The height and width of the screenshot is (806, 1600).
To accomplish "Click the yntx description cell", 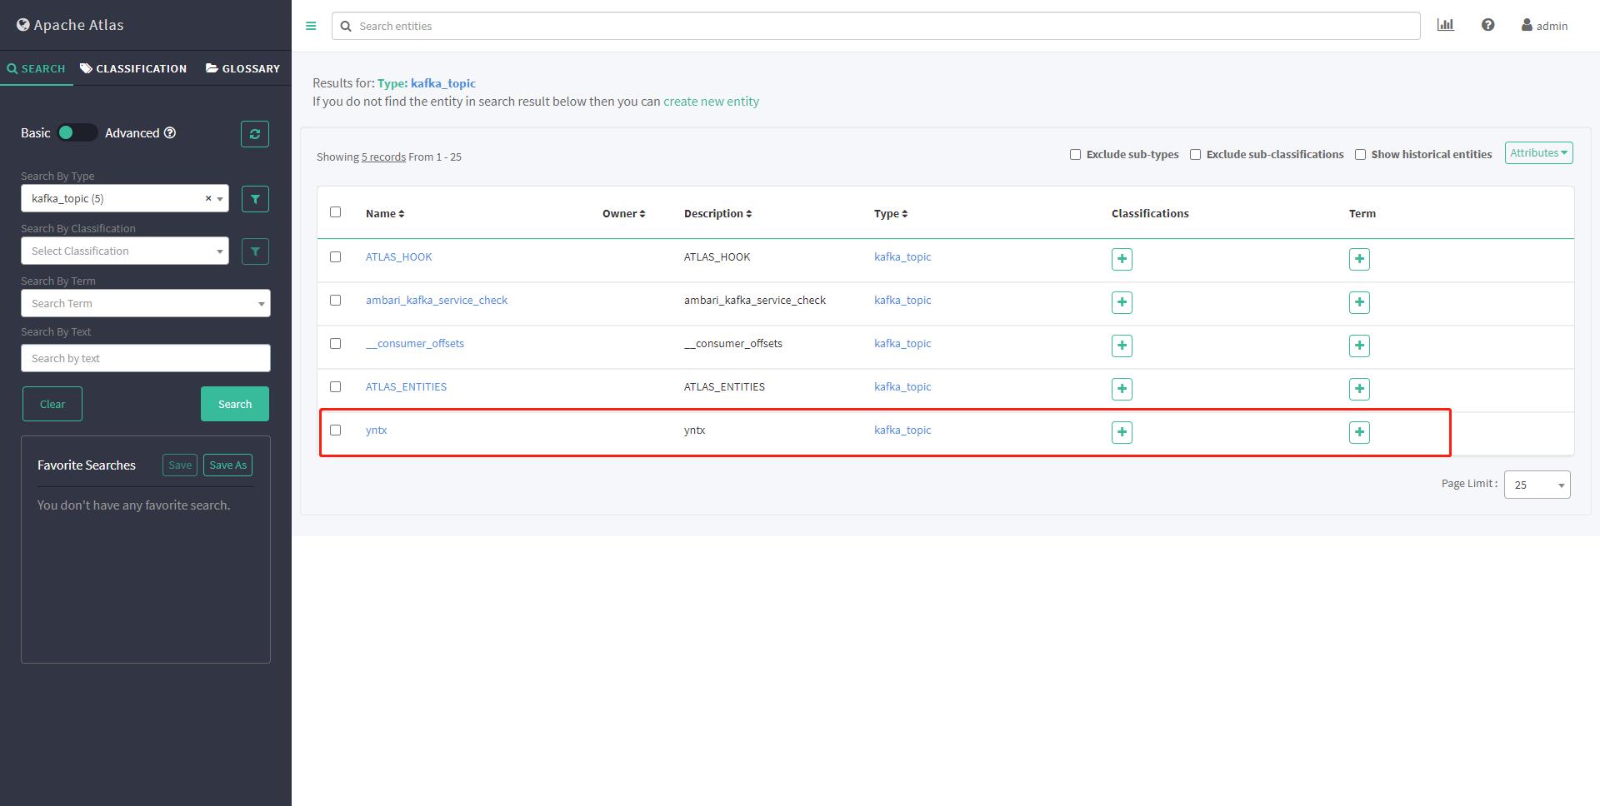I will click(695, 430).
